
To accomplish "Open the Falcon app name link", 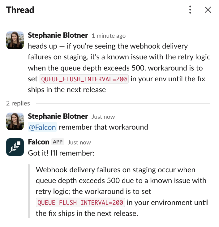I will (39, 142).
